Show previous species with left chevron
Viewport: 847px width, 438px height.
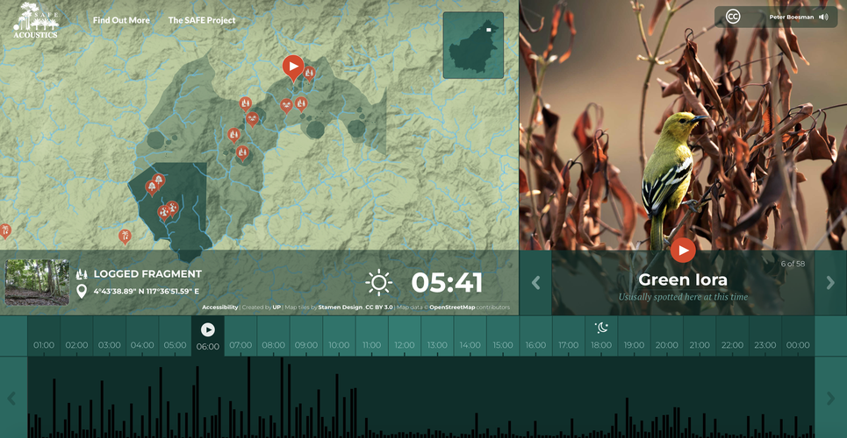[535, 282]
